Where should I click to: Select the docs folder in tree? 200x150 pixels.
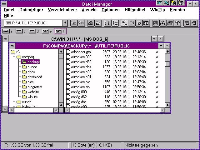[28, 72]
